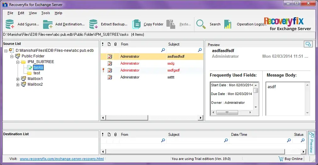Select the Mailbox1 tree item
The height and width of the screenshot is (165, 318).
point(35,79)
